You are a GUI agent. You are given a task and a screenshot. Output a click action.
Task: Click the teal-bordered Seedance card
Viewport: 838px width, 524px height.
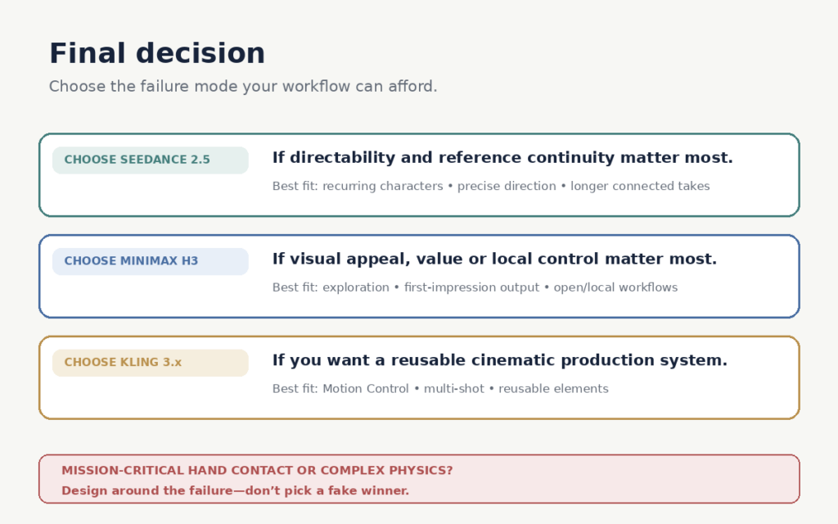[x=419, y=175]
